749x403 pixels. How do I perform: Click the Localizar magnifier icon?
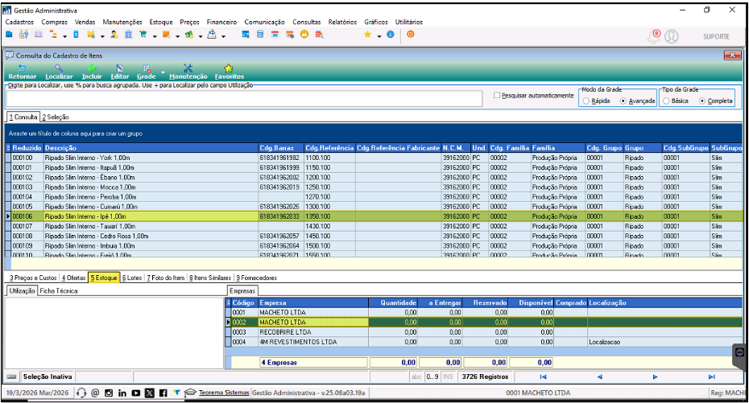pyautogui.click(x=59, y=68)
